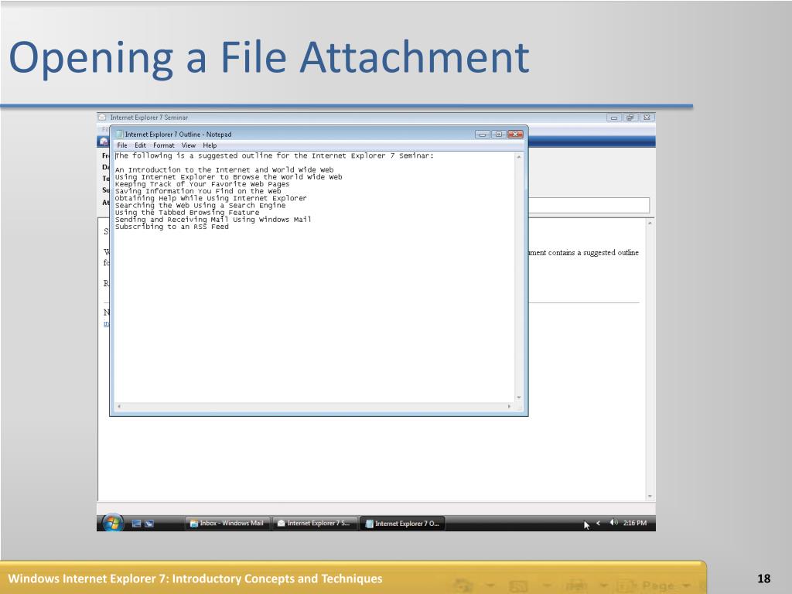Activate the Internet Explorer 7 S... taskbar button
The image size is (792, 594).
click(315, 524)
